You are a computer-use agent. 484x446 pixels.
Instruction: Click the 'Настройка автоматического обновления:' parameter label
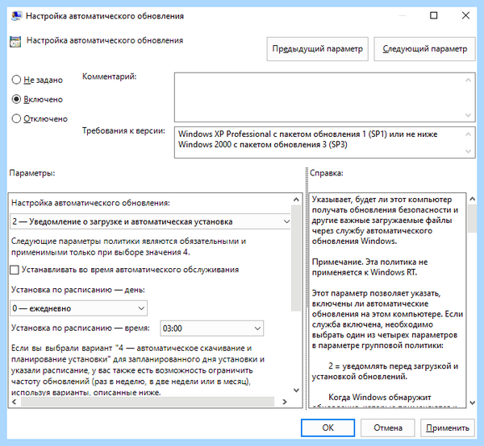90,203
